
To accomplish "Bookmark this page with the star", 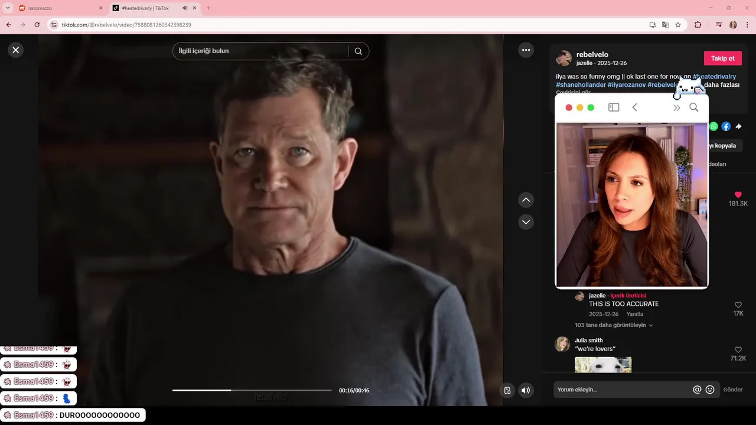I will [678, 25].
